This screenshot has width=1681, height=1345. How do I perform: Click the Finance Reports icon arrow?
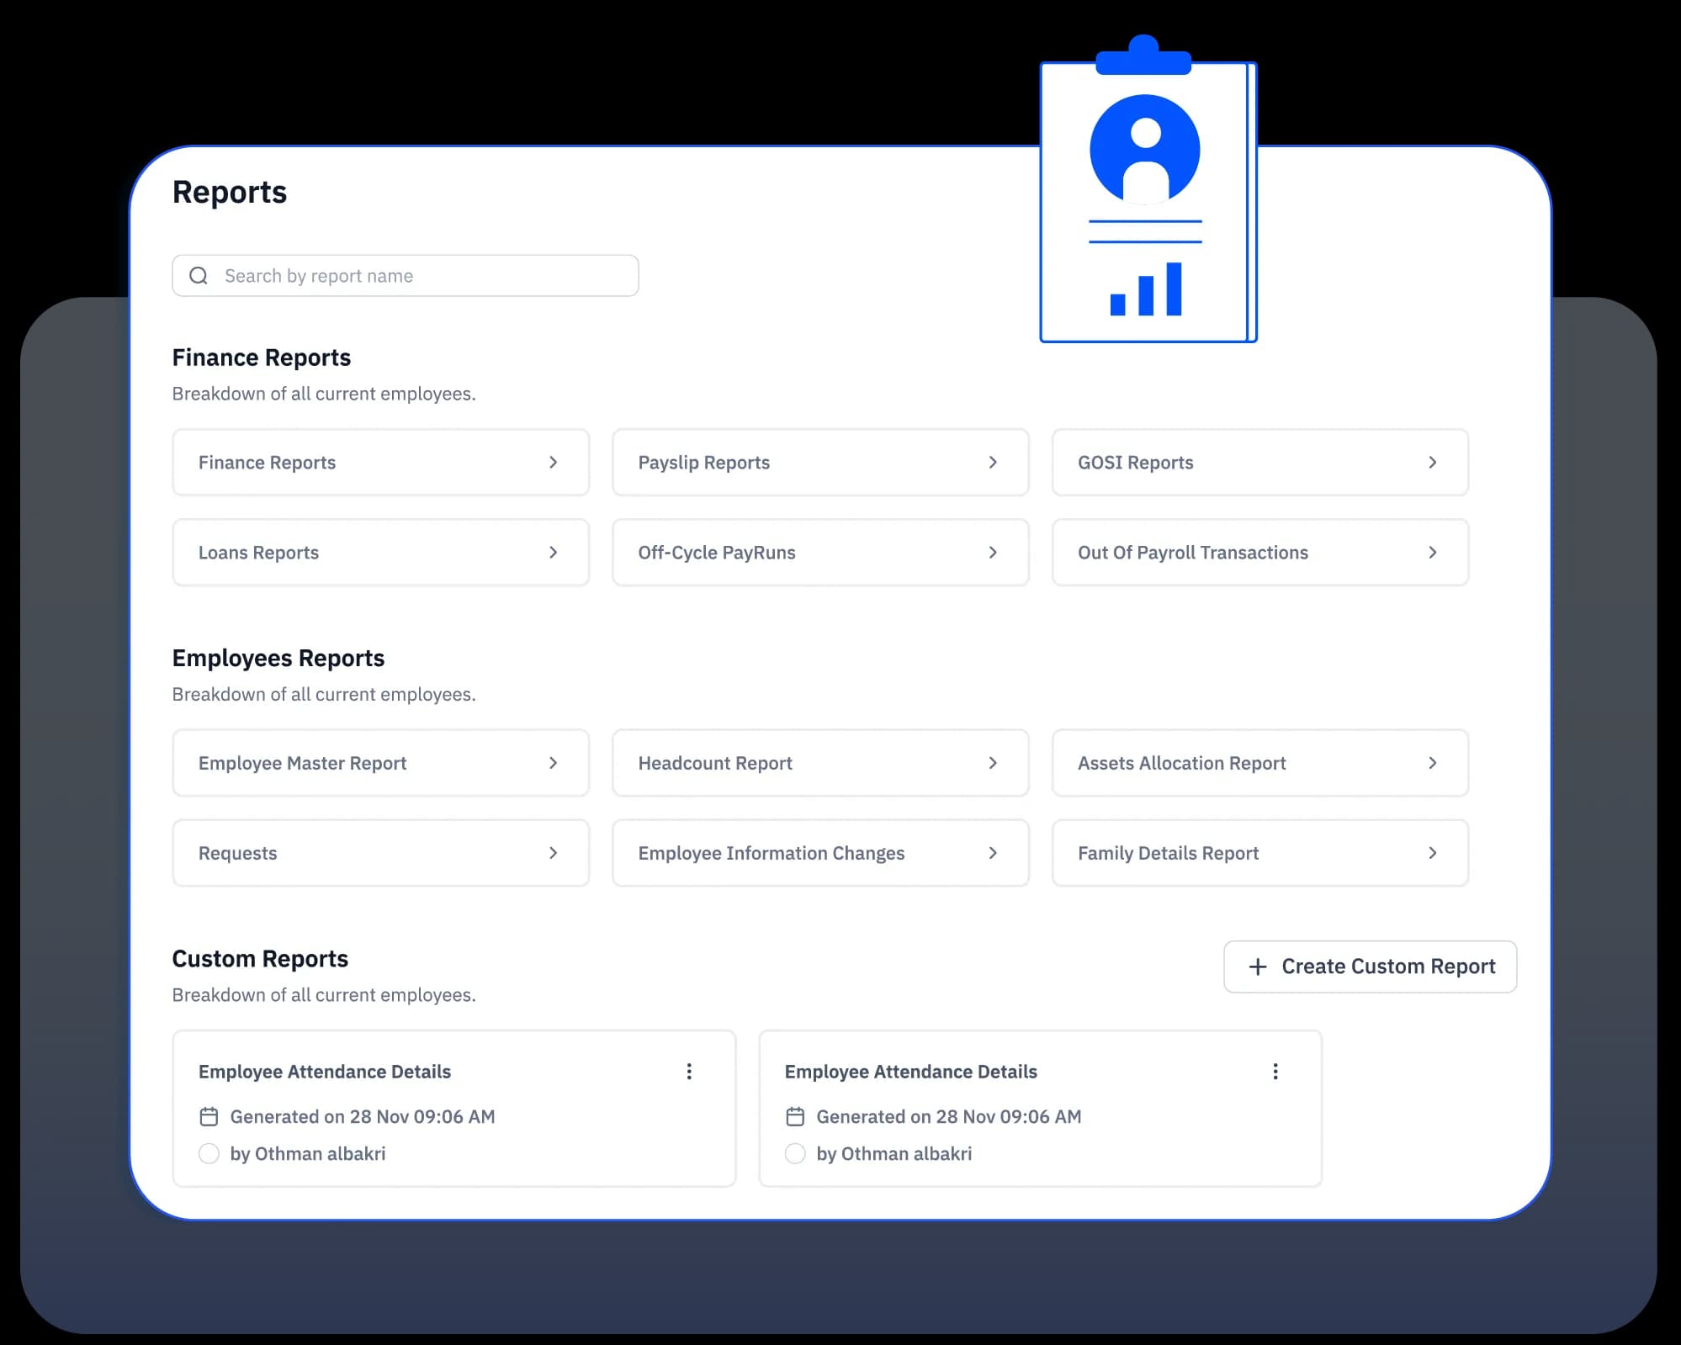click(x=554, y=461)
